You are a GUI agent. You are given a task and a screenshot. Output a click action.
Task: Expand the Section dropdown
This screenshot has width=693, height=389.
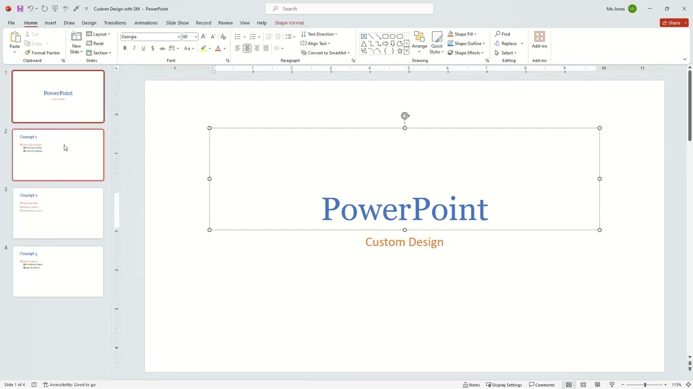click(x=99, y=53)
